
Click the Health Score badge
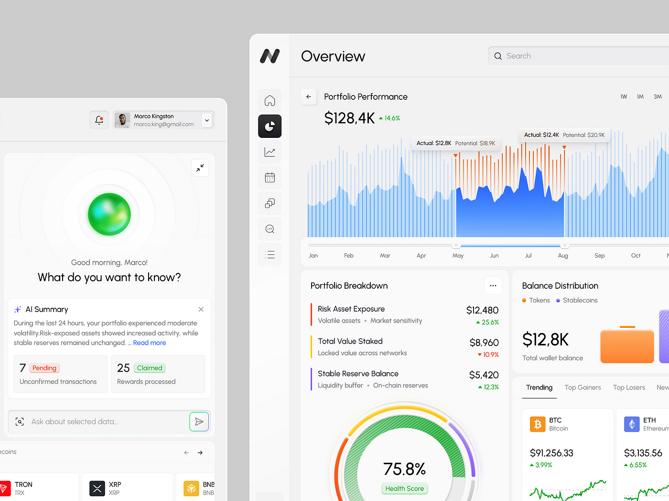pos(405,489)
